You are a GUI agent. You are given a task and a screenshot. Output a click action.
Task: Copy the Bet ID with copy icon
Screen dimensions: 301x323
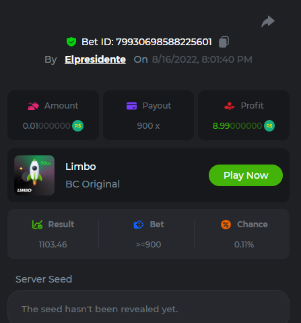pos(224,42)
